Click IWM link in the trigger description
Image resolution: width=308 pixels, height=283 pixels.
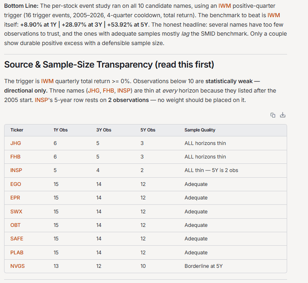48,81
